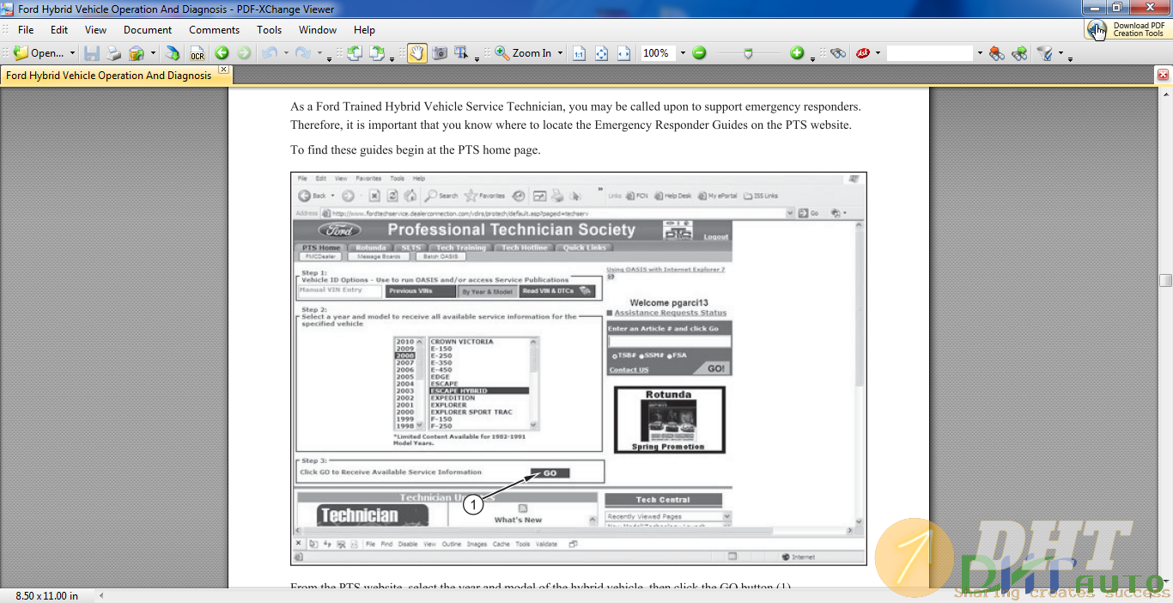The width and height of the screenshot is (1173, 603).
Task: Click the empty toolbar search field
Action: [930, 53]
